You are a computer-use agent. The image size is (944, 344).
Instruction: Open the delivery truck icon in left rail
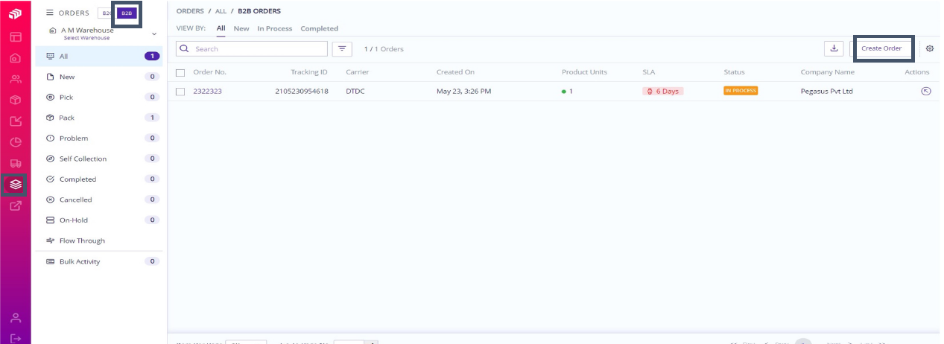point(15,163)
